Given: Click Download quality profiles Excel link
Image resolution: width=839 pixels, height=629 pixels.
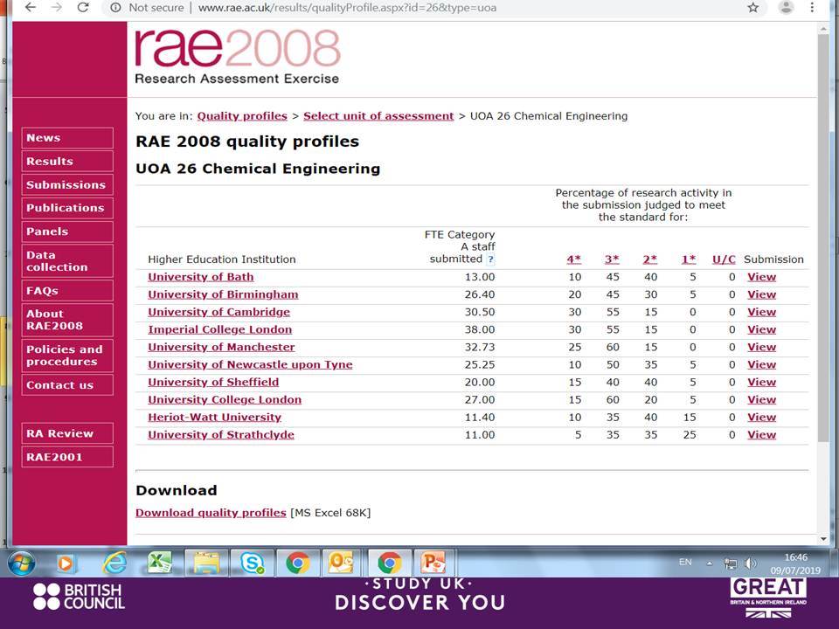Looking at the screenshot, I should coord(211,513).
